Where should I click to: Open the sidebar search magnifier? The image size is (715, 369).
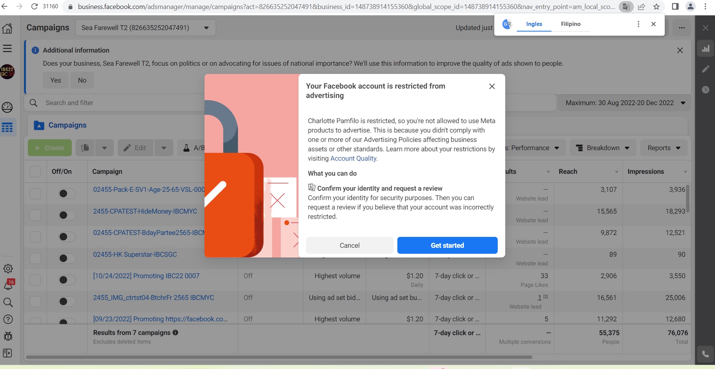click(x=8, y=302)
